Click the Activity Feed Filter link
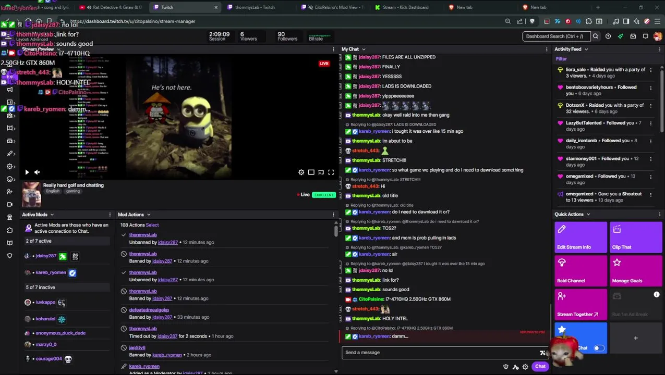The width and height of the screenshot is (665, 375). tap(561, 59)
